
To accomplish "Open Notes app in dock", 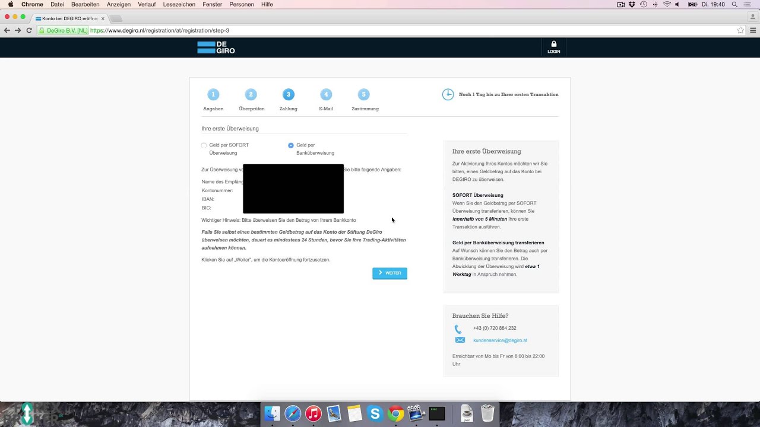I will 354,413.
